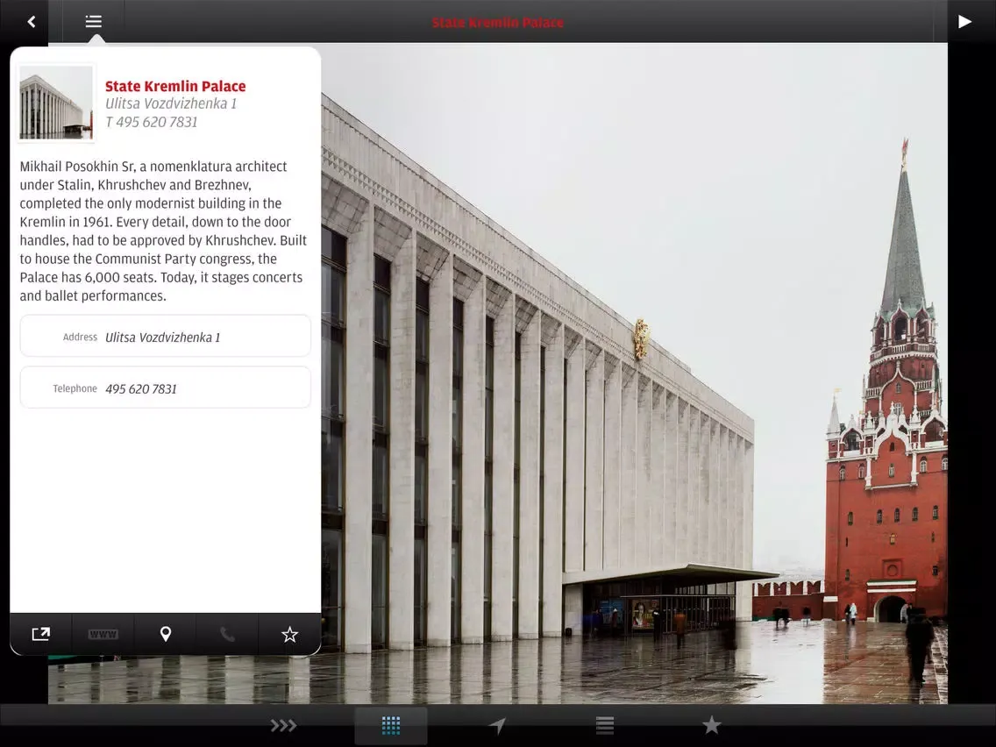996x747 pixels.
Task: Tap the share/export icon in the panel
Action: 40,634
